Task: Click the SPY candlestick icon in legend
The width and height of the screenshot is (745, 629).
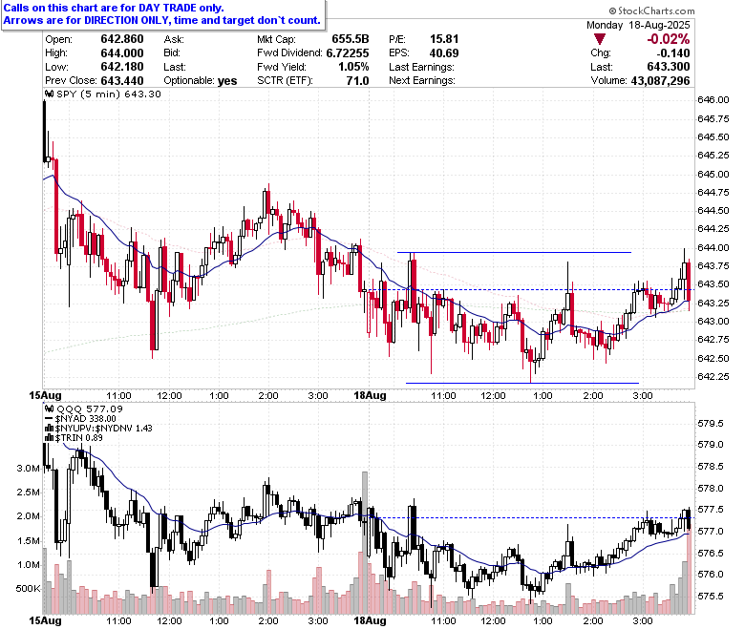Action: [49, 94]
